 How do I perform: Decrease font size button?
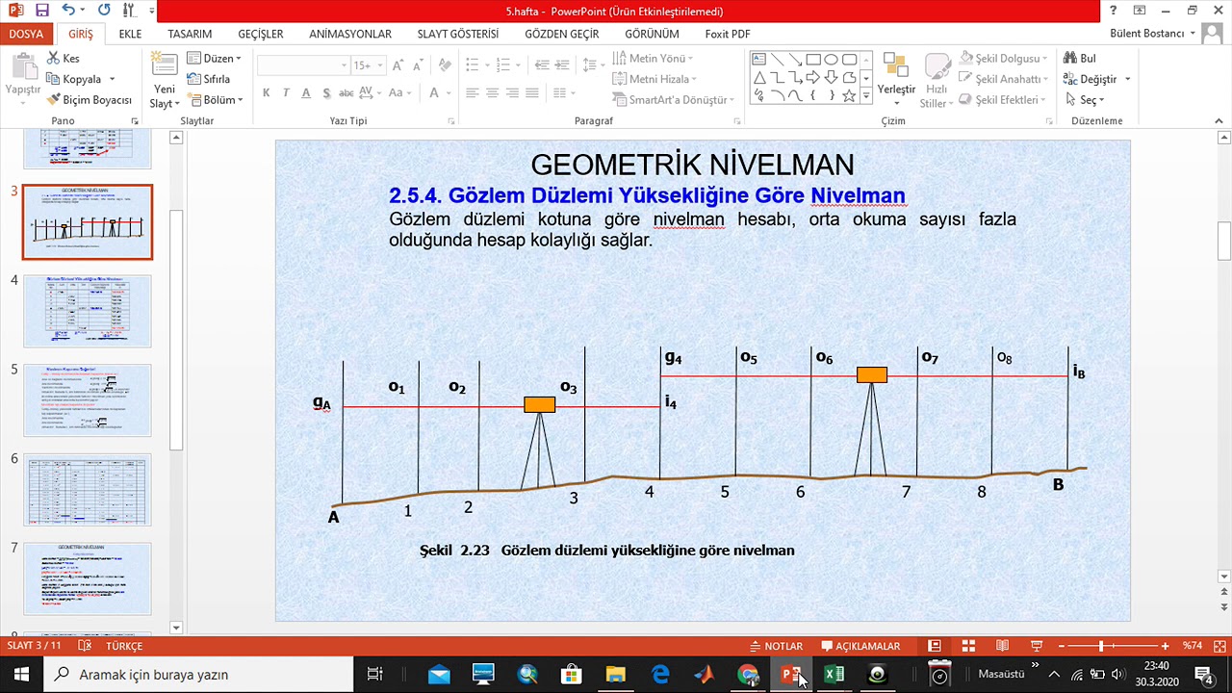click(x=419, y=64)
